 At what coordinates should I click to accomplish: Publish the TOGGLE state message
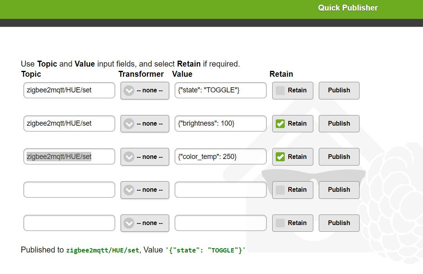click(x=339, y=90)
